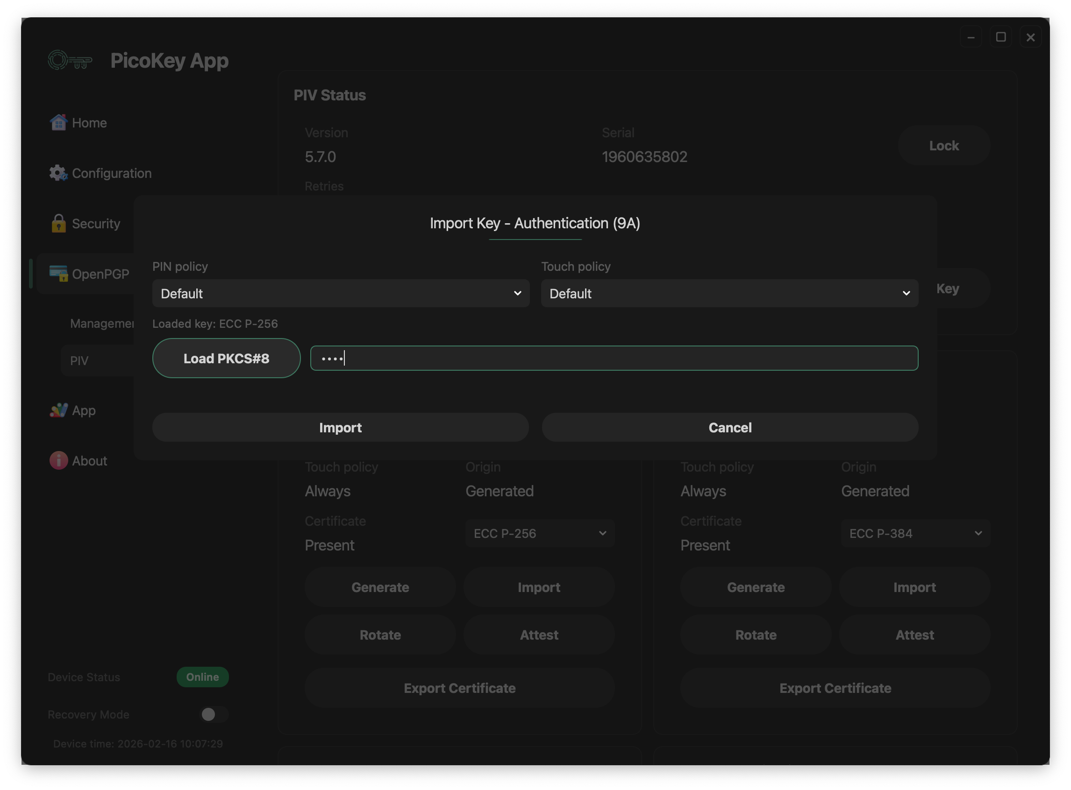Click the Load PKCS#8 button

(x=226, y=358)
